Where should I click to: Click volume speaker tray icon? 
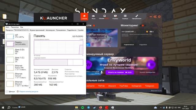tap(175, 108)
